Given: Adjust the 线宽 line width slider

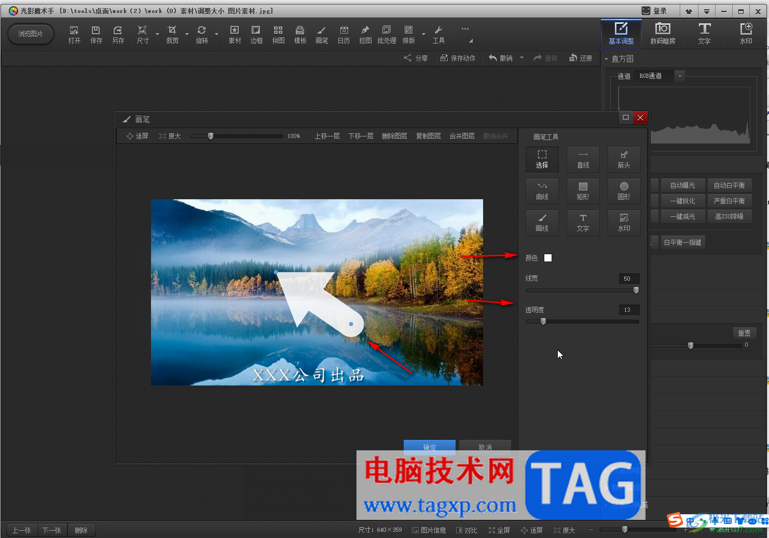Looking at the screenshot, I should click(582, 291).
